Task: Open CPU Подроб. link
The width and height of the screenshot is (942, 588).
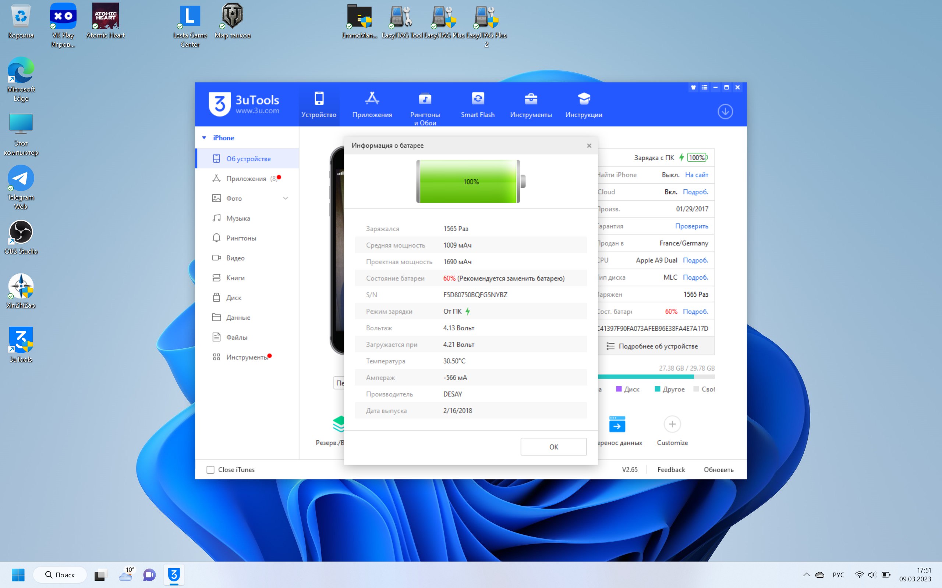Action: 695,260
